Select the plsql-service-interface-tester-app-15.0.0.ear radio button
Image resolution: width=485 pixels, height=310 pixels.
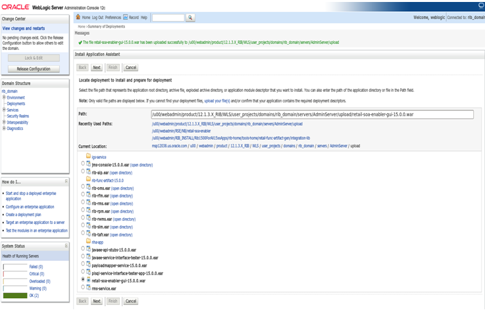click(x=83, y=271)
